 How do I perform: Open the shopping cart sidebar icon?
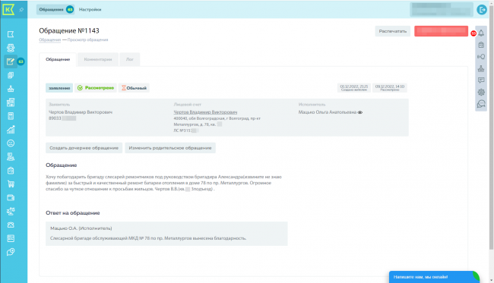coord(11,184)
